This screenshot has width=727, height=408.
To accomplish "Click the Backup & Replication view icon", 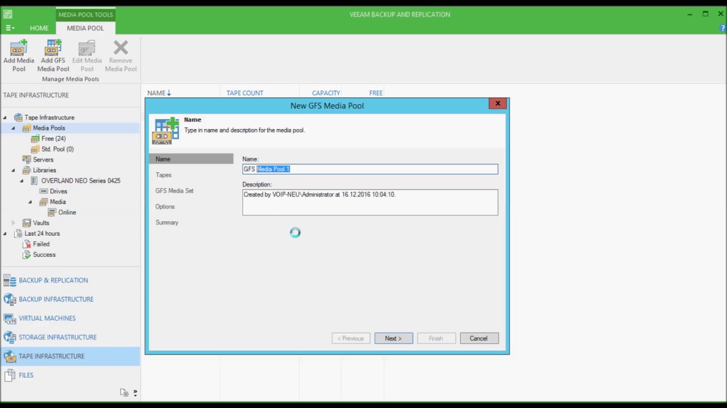I will tap(10, 280).
